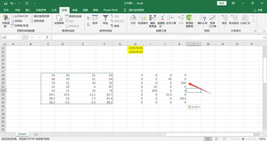This screenshot has width=267, height=141.
Task: Import data From Text/CSV (从文本/CSV)
Action: tap(20, 16)
